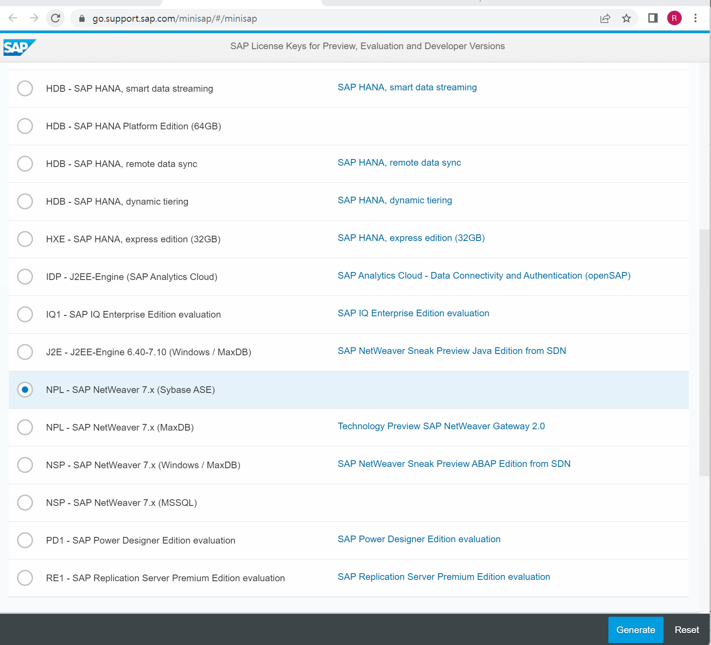
Task: Open SAP HANA, dynamic tiering link
Action: point(394,200)
